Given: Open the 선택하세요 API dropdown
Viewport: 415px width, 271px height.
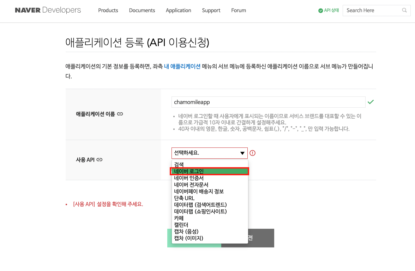Looking at the screenshot, I should [210, 153].
